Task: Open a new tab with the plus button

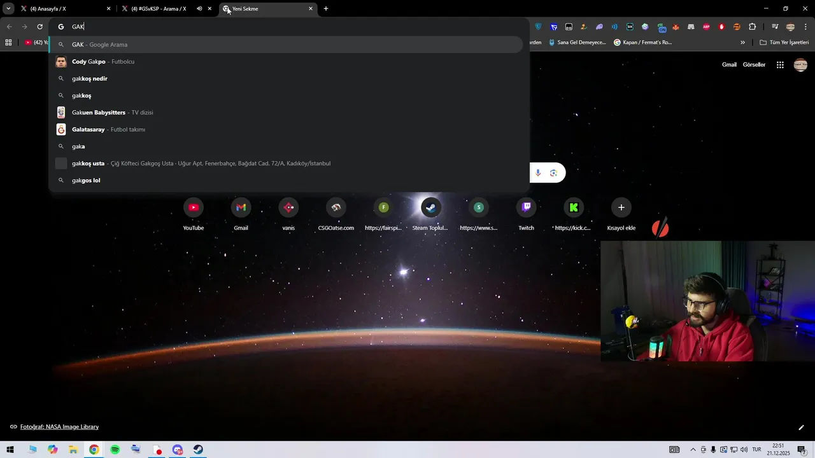Action: pyautogui.click(x=326, y=9)
